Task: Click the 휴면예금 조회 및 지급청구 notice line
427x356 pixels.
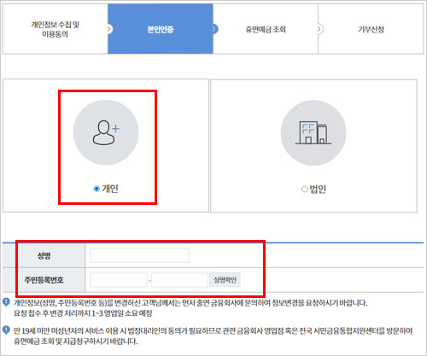Action: click(76, 341)
